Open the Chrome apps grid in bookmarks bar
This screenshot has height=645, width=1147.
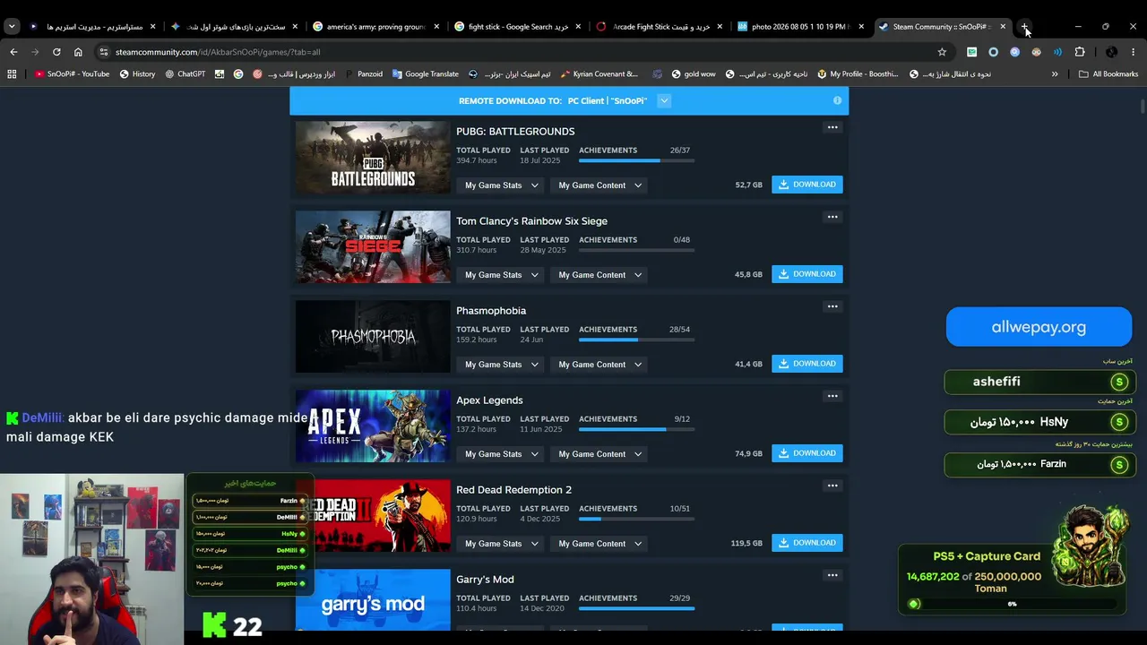12,74
